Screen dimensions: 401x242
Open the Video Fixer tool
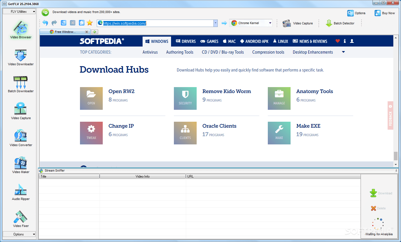click(20, 218)
